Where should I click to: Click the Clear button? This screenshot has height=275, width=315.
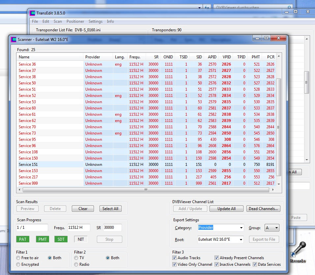(x=83, y=209)
